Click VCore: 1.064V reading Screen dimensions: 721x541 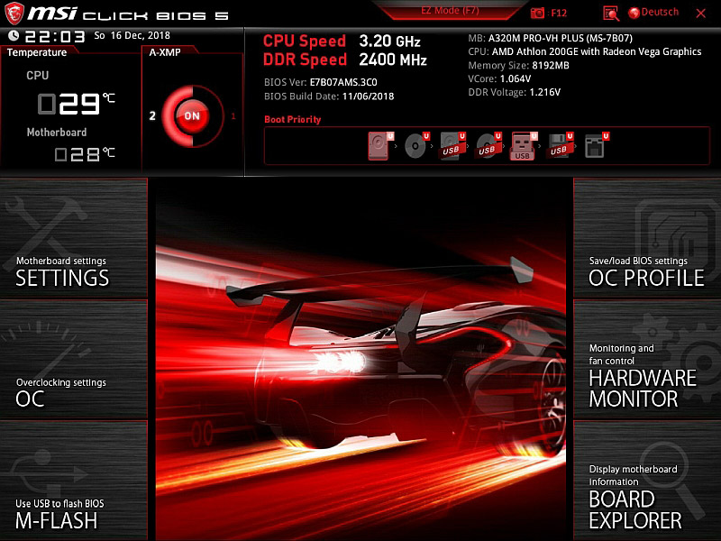click(499, 78)
